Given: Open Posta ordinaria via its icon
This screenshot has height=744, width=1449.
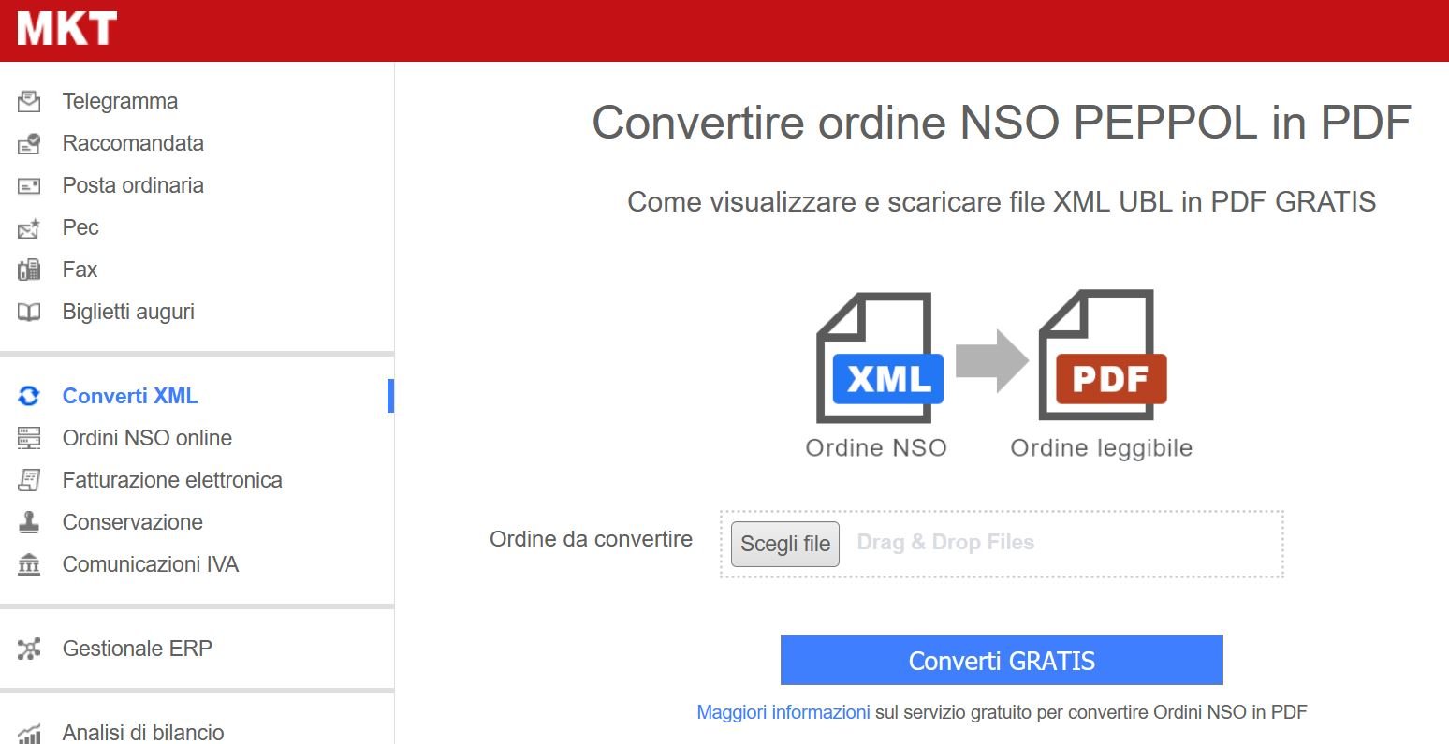Looking at the screenshot, I should click(x=28, y=184).
